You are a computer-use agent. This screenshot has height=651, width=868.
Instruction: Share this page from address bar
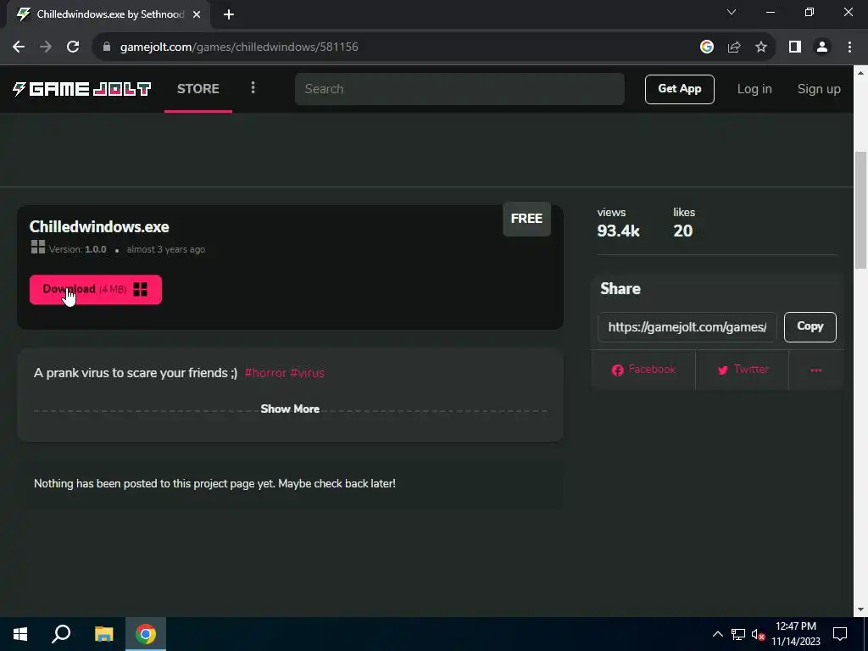point(734,47)
